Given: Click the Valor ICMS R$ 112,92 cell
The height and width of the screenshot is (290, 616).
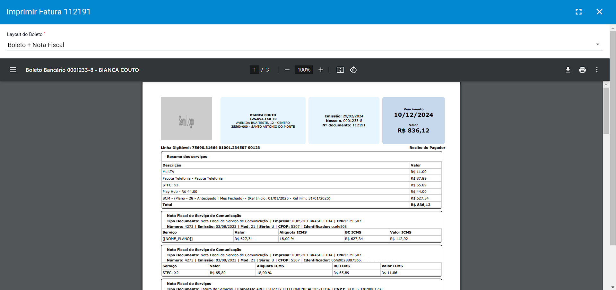Looking at the screenshot, I should (x=415, y=239).
